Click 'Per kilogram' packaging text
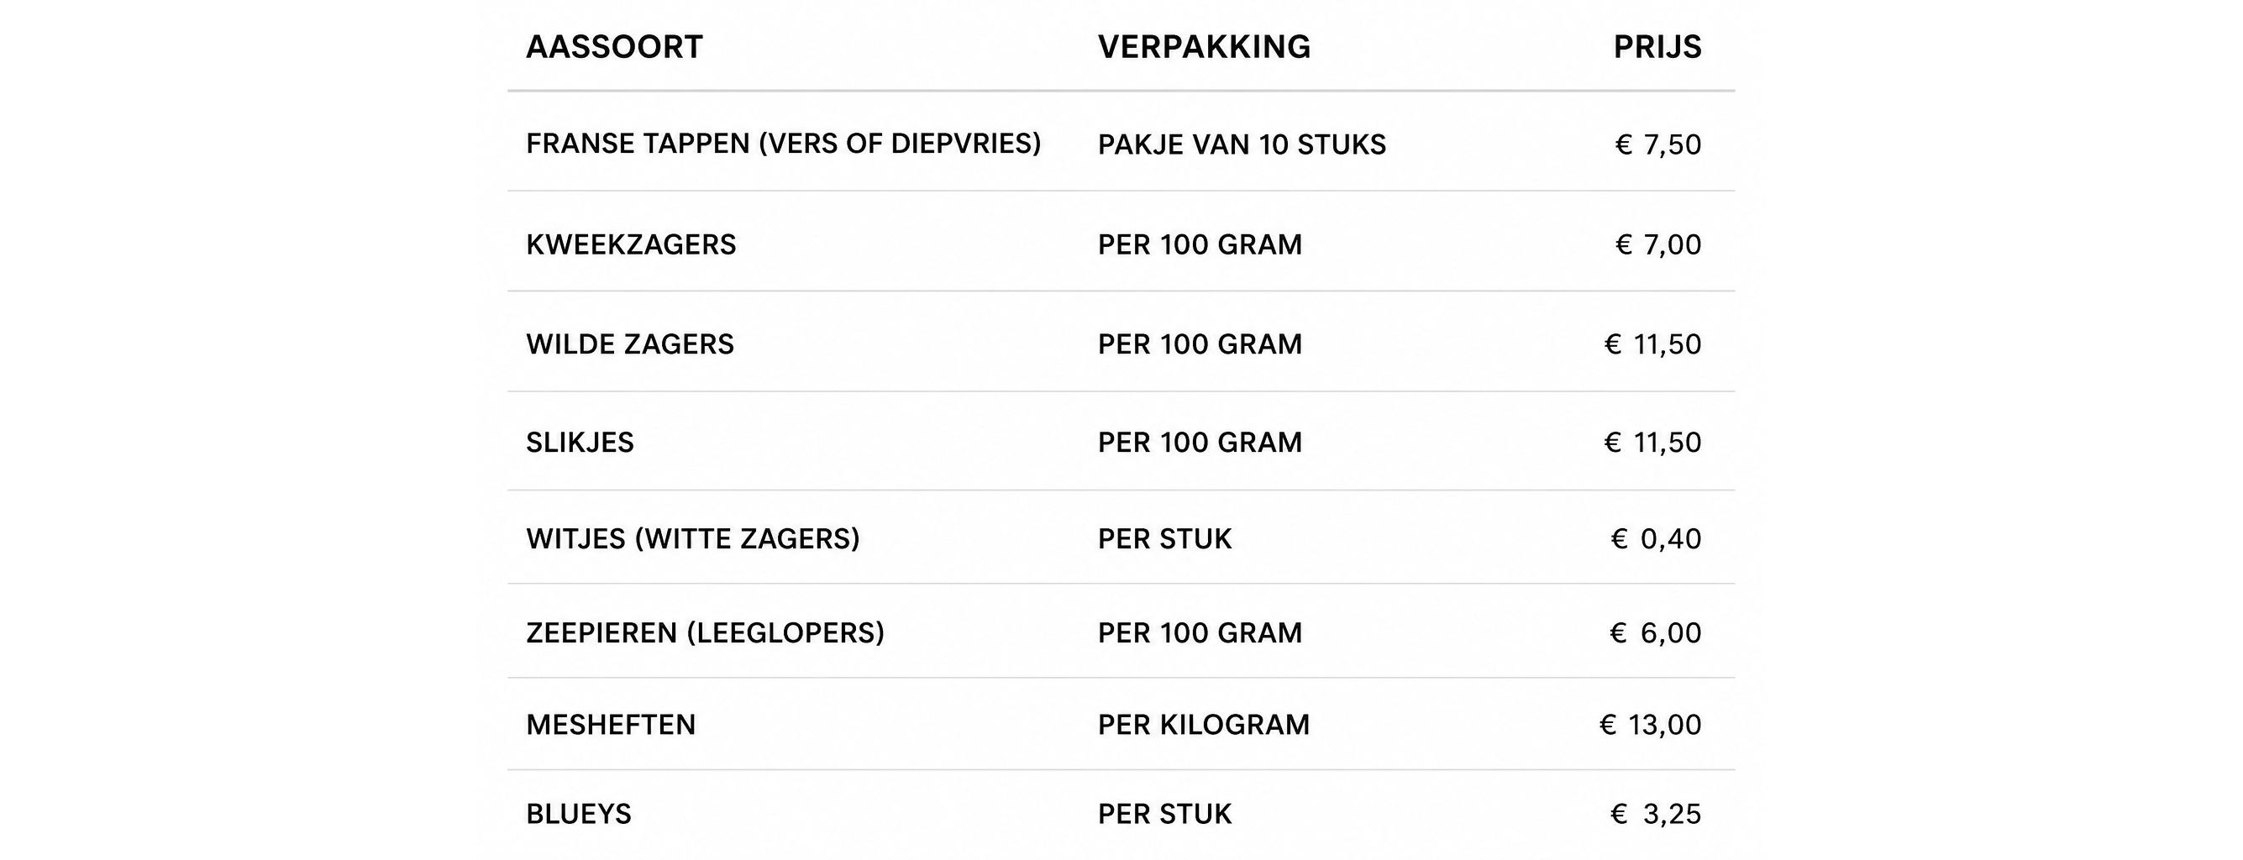 [1203, 725]
